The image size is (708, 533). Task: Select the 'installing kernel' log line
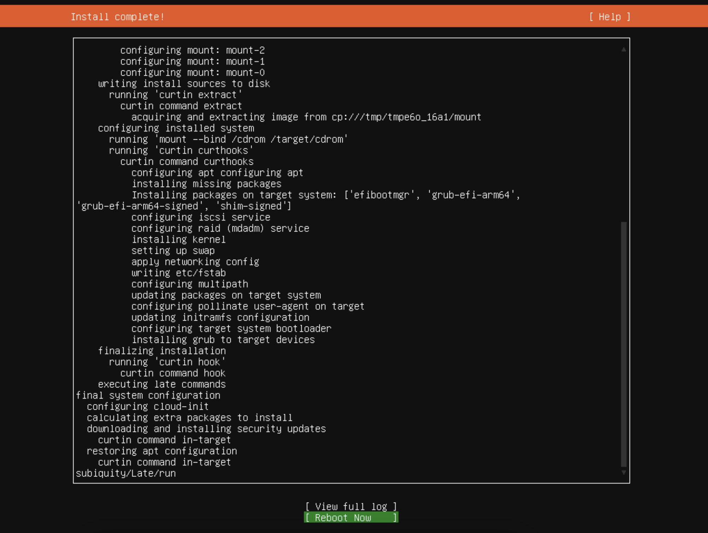coord(178,239)
